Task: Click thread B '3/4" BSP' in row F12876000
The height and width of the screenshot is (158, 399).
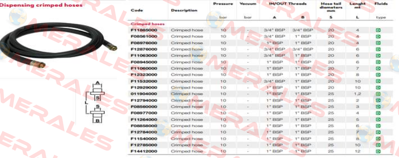Action: 303,49
